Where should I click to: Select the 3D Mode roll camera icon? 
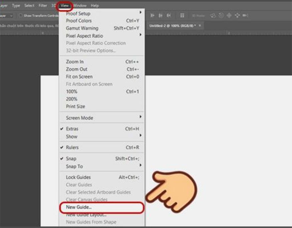[221, 15]
